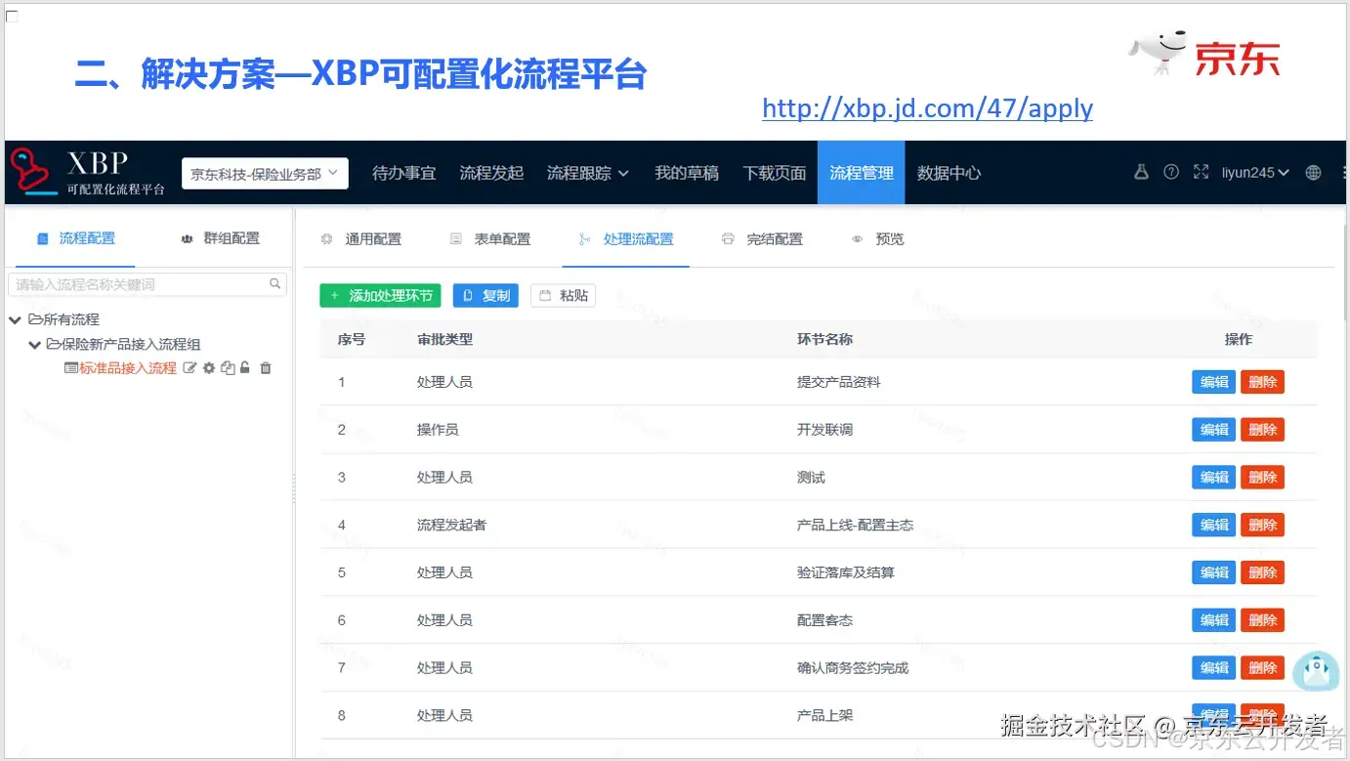Click 删除 for the 确认商务签约完成 row
The width and height of the screenshot is (1350, 761).
click(1262, 668)
